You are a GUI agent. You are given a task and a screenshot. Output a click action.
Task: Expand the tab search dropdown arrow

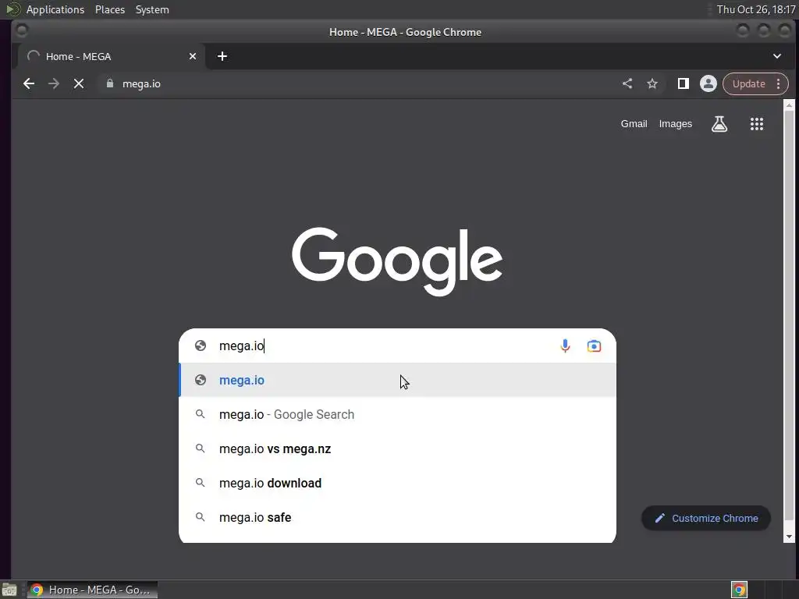777,56
